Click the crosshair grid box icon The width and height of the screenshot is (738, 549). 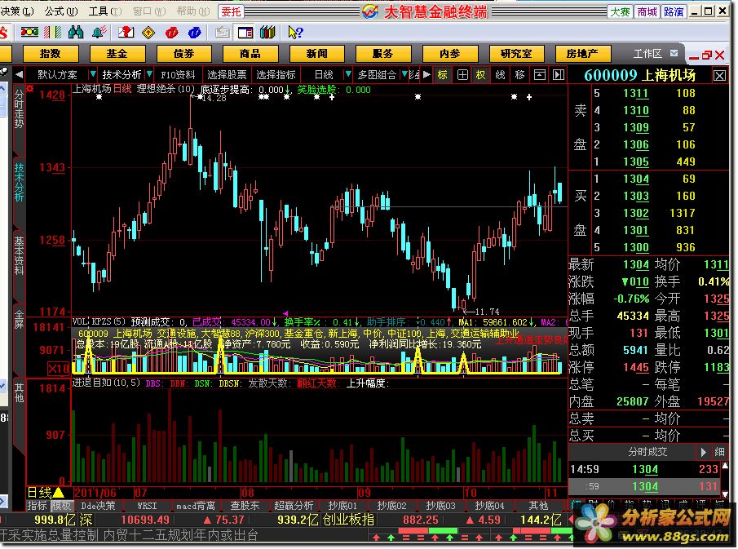click(x=462, y=74)
